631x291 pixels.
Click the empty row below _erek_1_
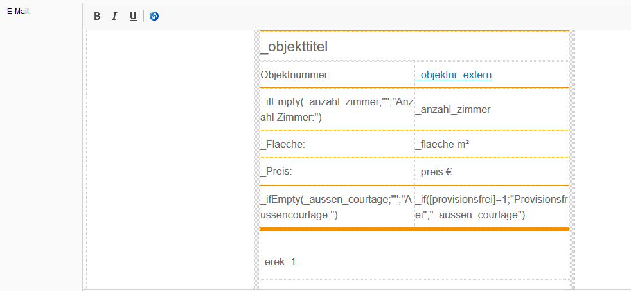pos(414,285)
